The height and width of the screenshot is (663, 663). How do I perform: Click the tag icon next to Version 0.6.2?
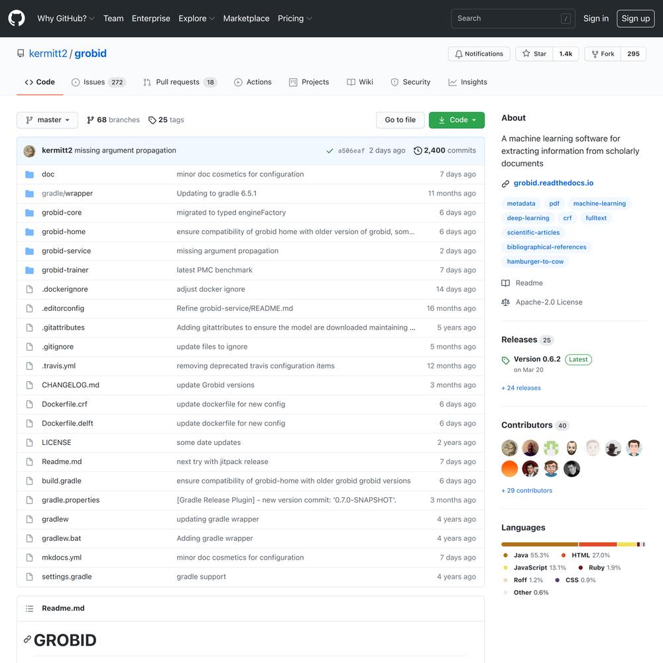[505, 360]
